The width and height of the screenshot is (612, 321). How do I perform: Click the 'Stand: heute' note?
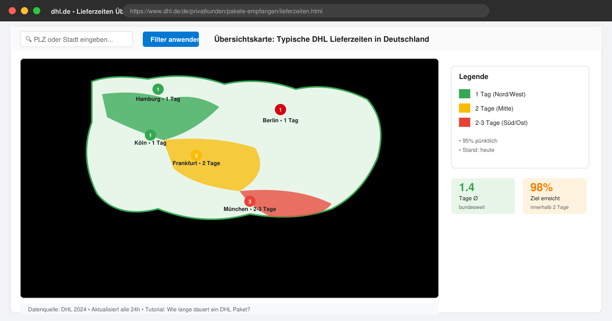(x=476, y=150)
